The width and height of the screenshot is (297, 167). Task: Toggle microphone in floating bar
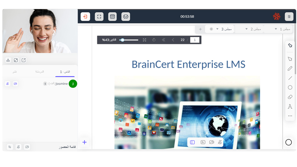click(220, 142)
